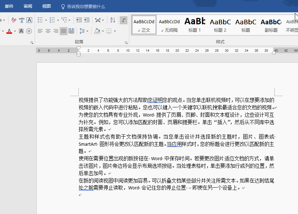Toggle justify alignment
This screenshot has height=214, width=298.
(64, 31)
